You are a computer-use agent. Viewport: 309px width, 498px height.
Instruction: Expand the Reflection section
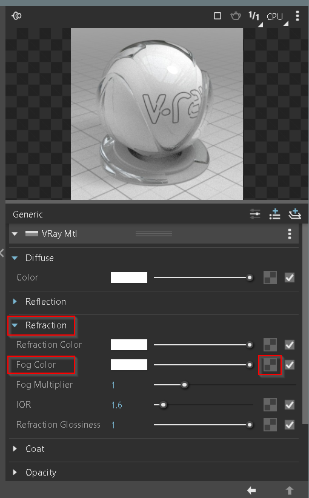tap(15, 301)
